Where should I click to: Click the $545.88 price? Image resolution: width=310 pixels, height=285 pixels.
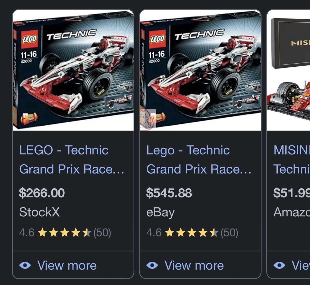[x=169, y=193]
